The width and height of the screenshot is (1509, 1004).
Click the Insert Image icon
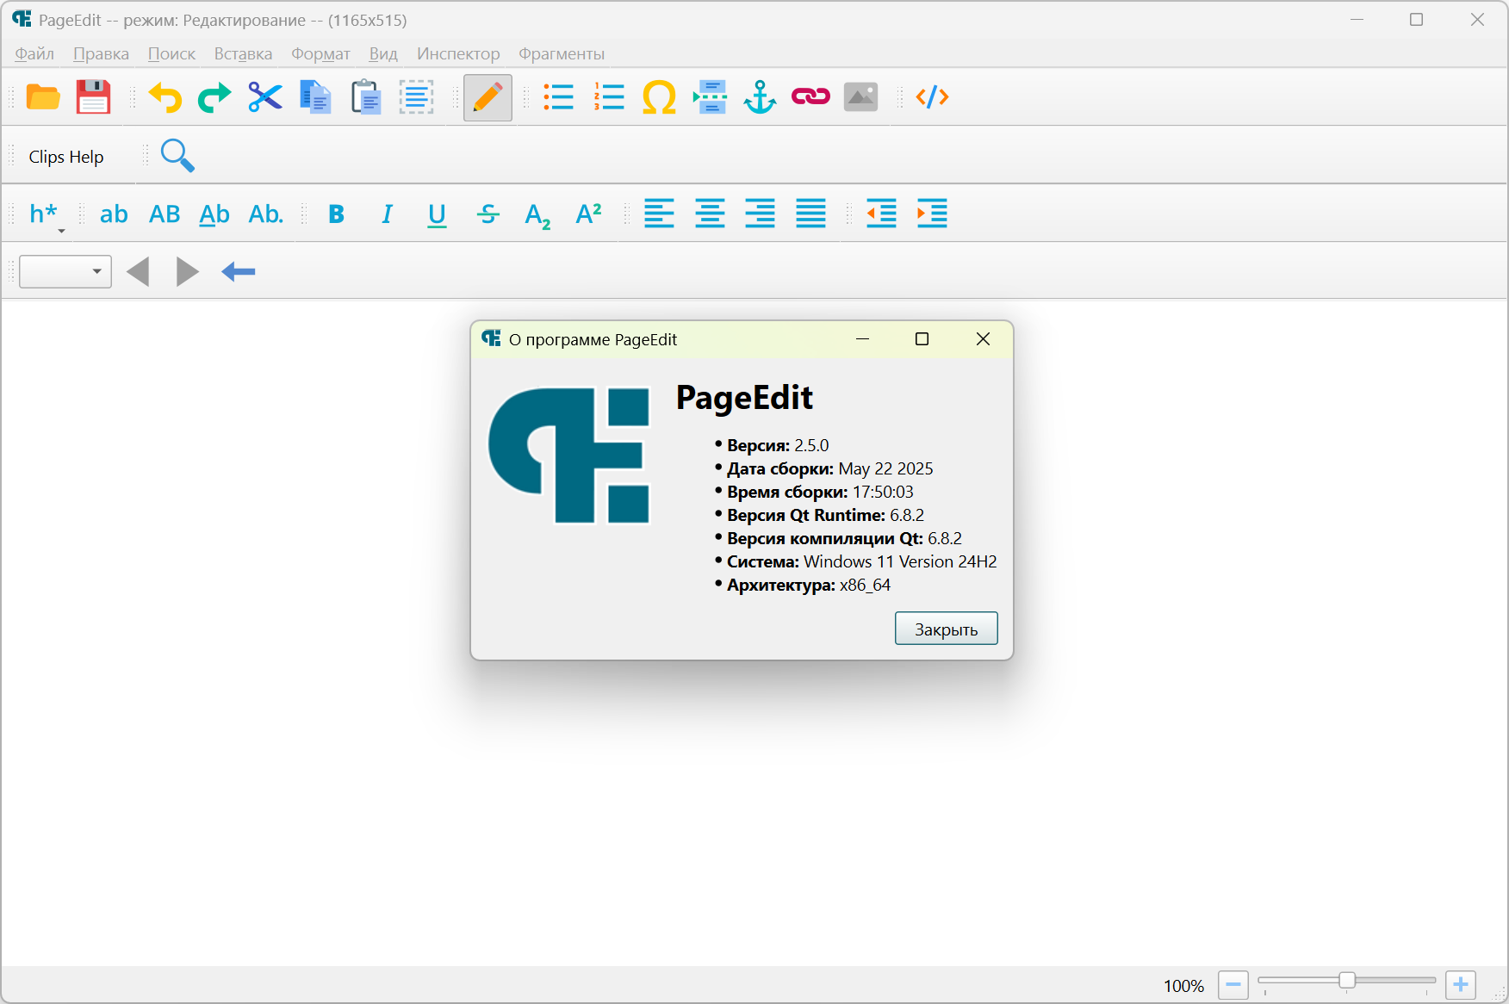pos(860,97)
